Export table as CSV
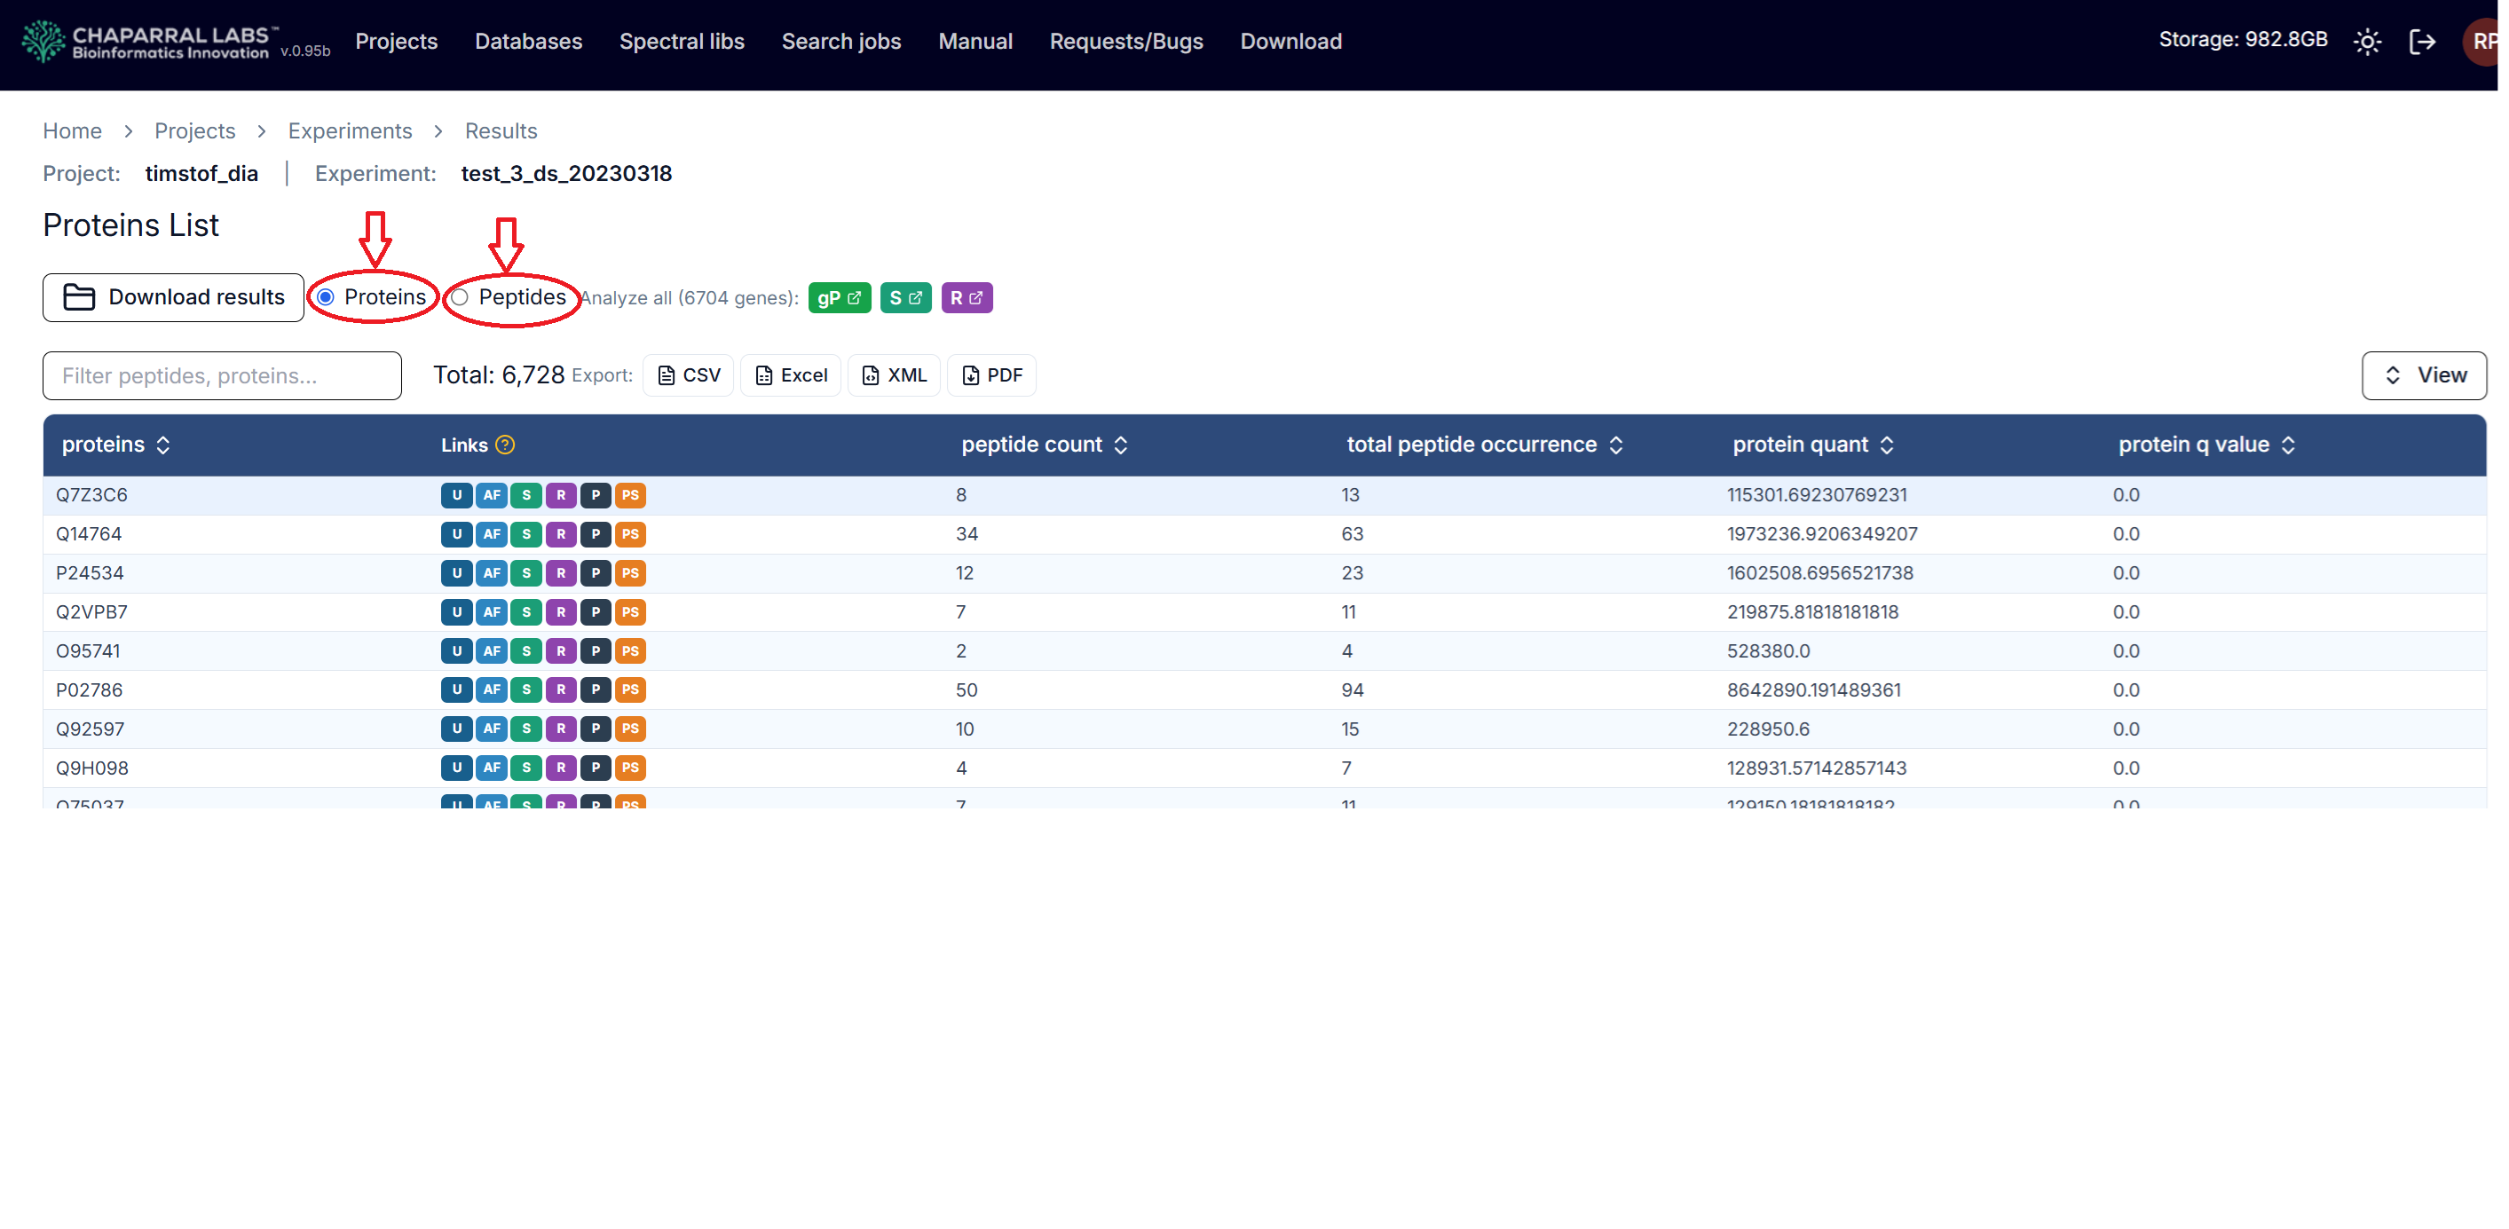 pyautogui.click(x=689, y=376)
